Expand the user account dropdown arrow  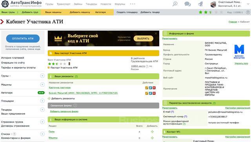click(248, 4)
